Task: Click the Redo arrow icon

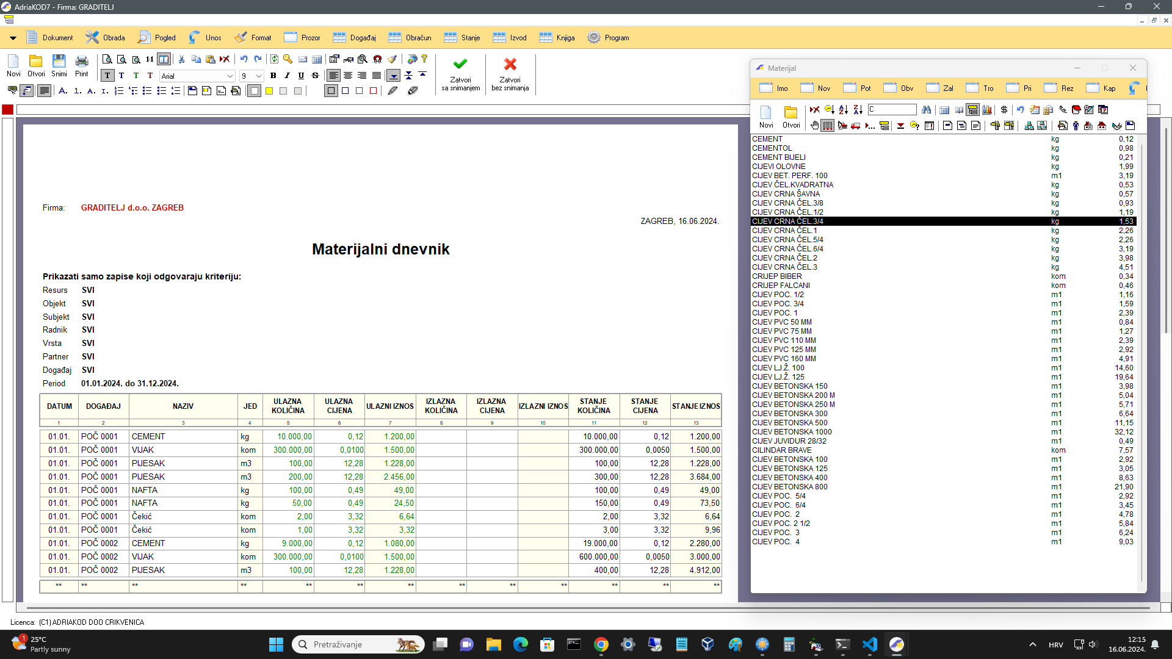Action: click(x=258, y=59)
